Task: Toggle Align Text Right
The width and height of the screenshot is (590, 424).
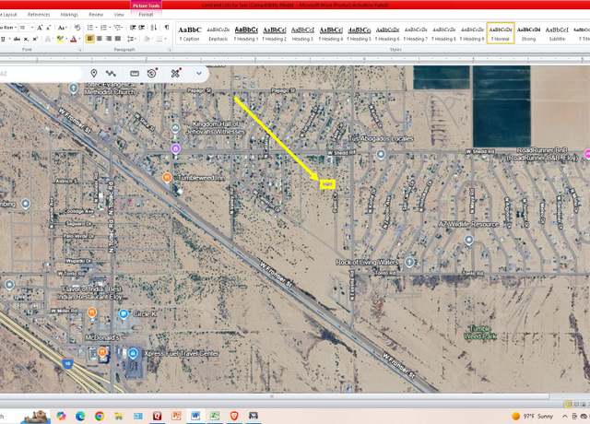Action: click(109, 39)
